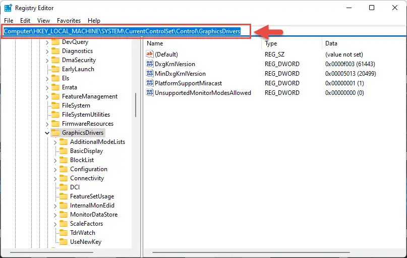
Task: Collapse the GraphicsDrivers tree node
Action: 47,133
